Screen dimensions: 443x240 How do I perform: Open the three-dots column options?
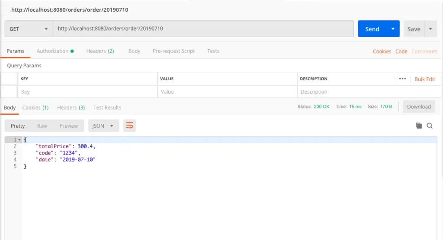[x=402, y=79]
